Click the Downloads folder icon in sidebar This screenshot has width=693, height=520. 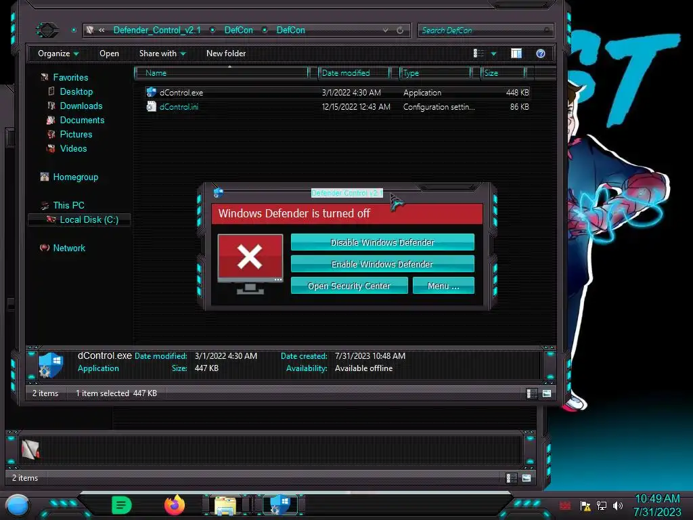[x=51, y=106]
